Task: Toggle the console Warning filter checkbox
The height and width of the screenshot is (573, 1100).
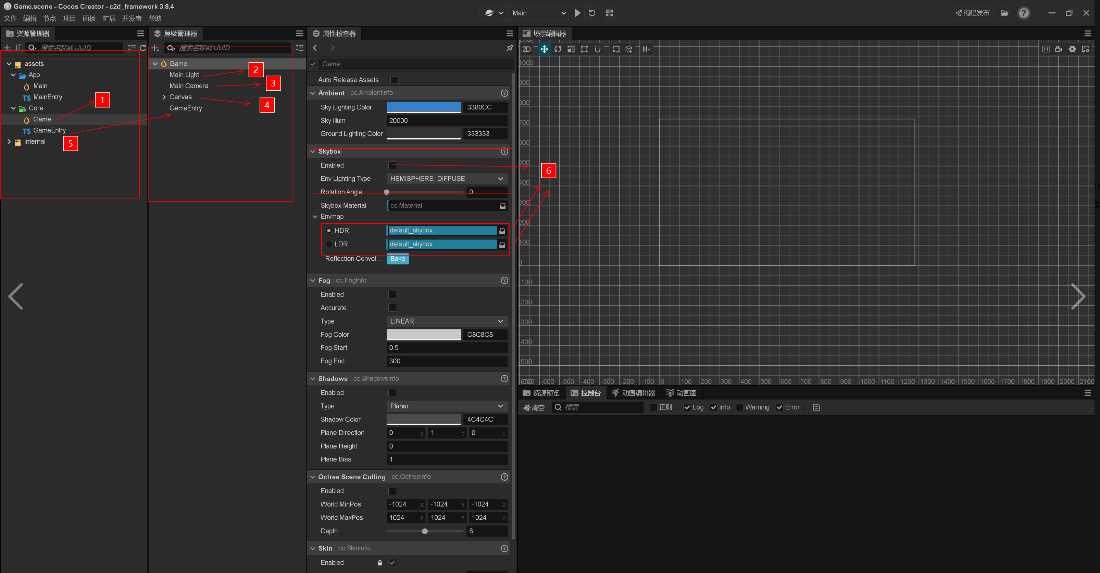Action: 740,407
